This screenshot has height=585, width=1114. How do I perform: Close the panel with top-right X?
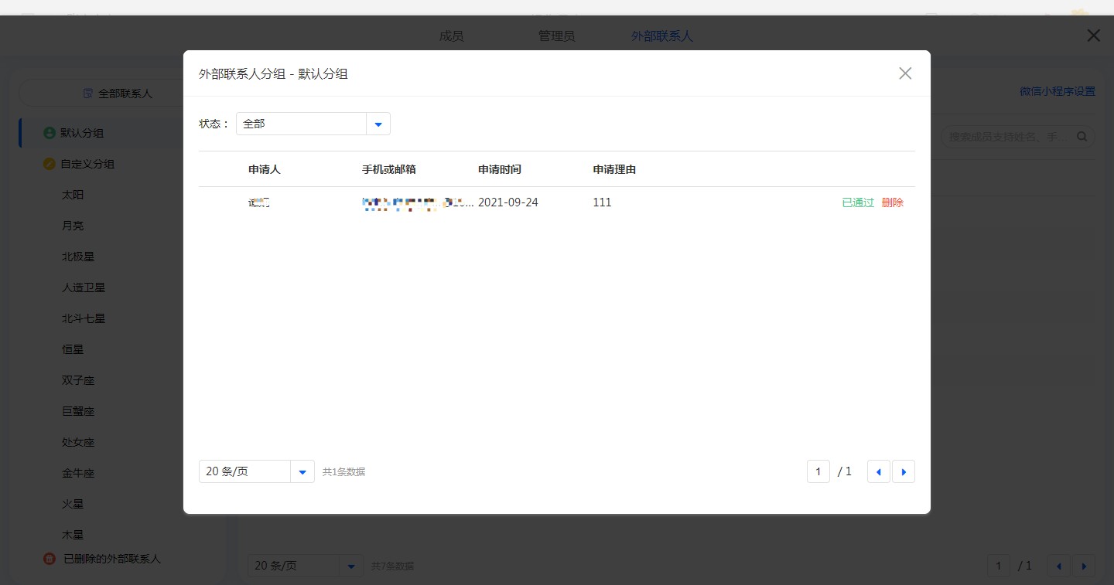point(1093,36)
